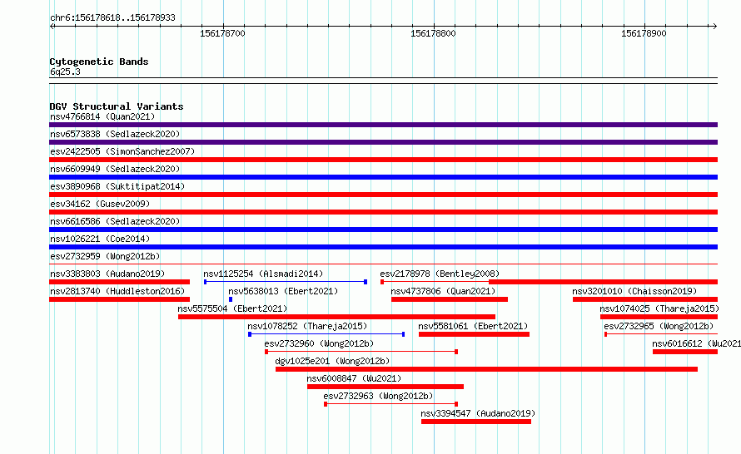Click the red esv2422505 variant bar
This screenshot has width=741, height=454.
pos(383,160)
